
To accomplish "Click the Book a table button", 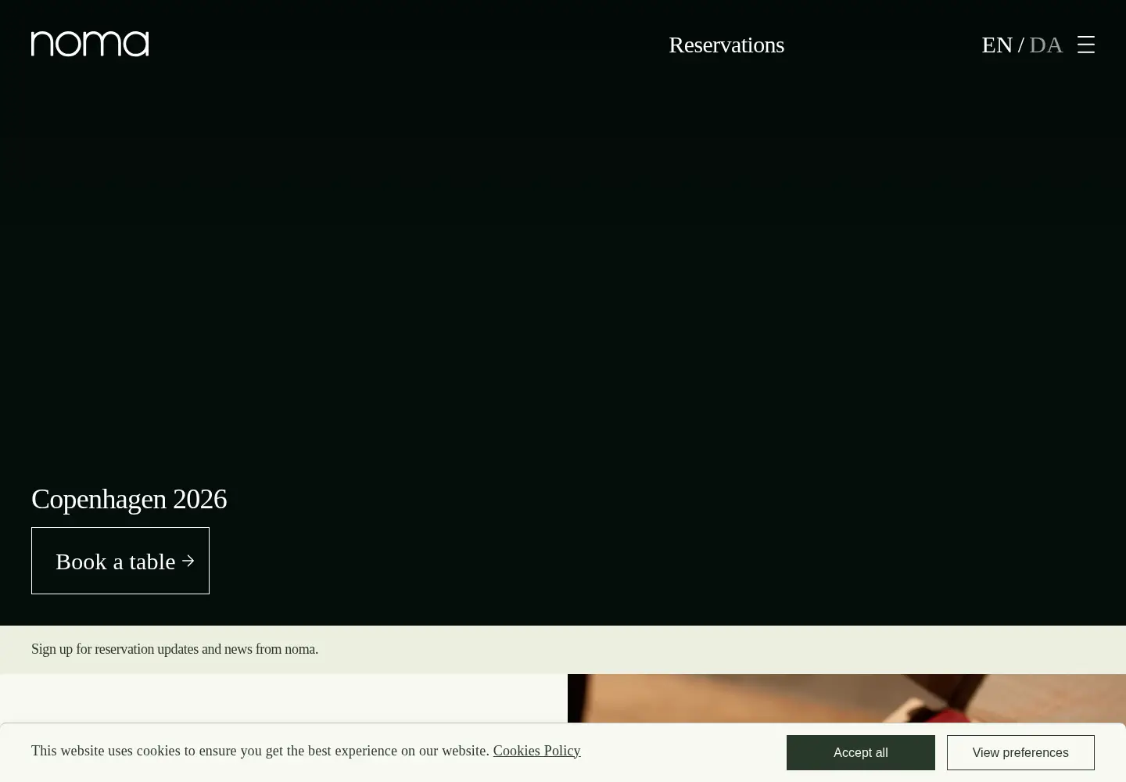I will pyautogui.click(x=120, y=561).
